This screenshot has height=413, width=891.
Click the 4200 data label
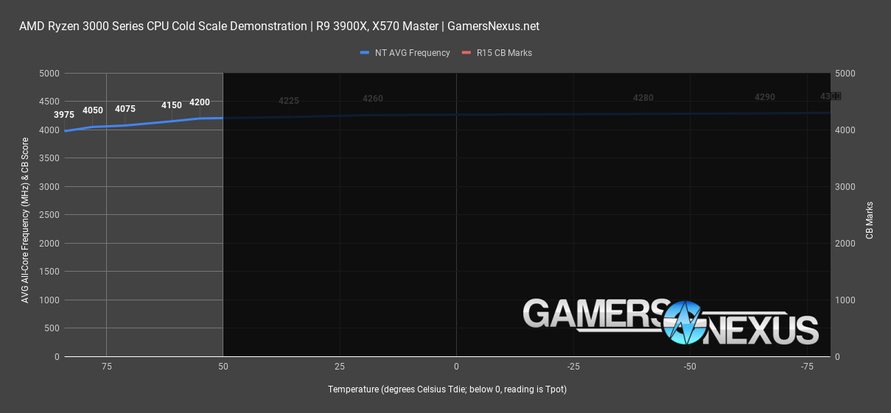(200, 102)
